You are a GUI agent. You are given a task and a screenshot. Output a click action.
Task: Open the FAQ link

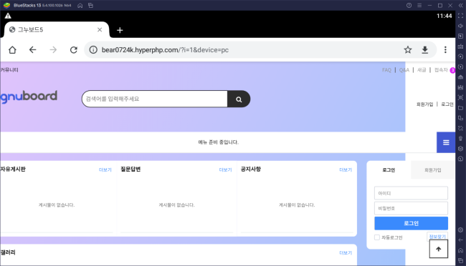386,70
